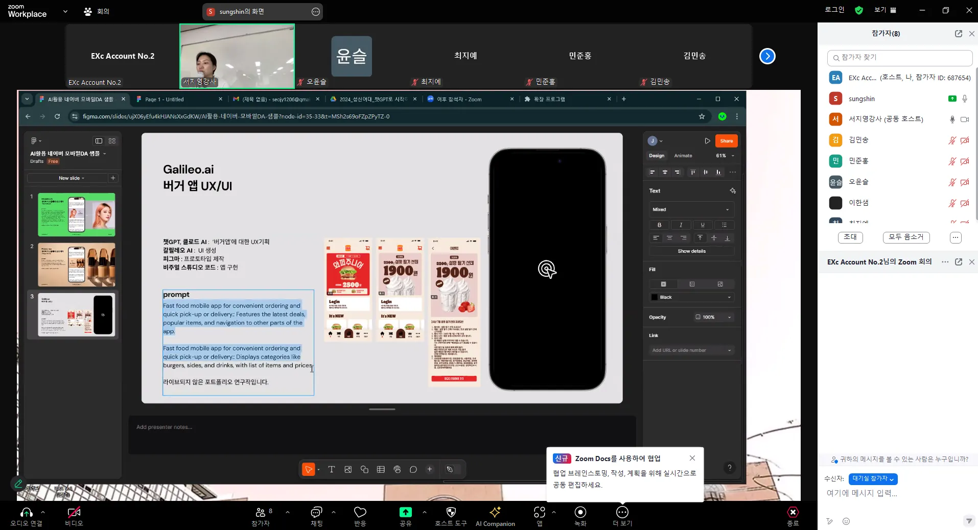Image resolution: width=978 pixels, height=530 pixels.
Task: Click the 참가자 찾기 search field
Action: (899, 58)
